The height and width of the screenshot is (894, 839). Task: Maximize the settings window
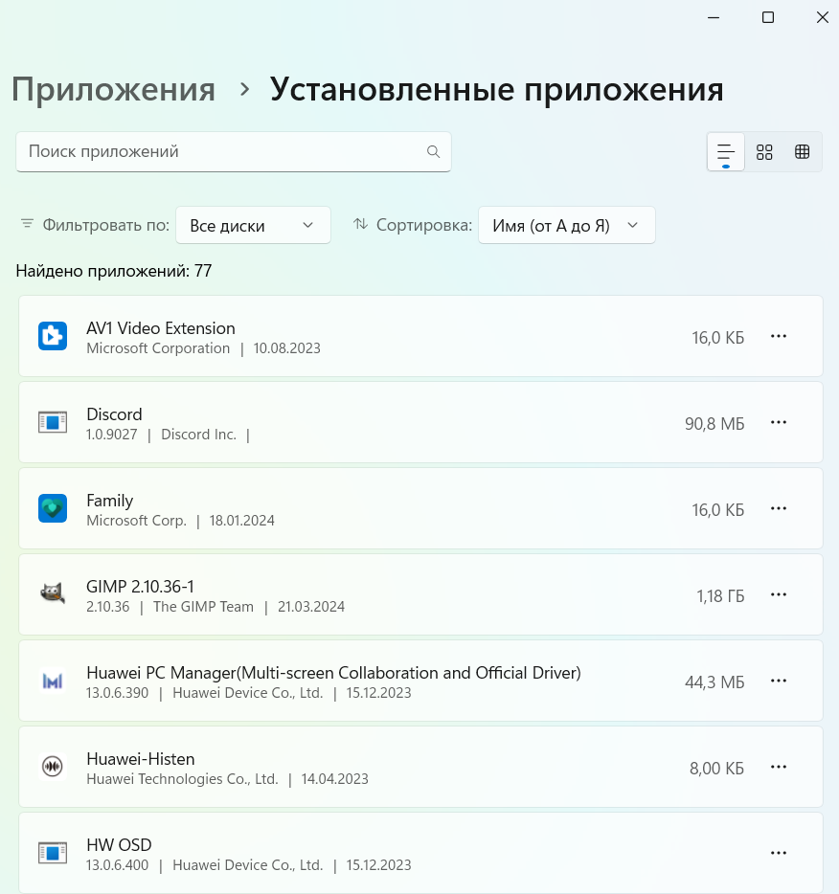(768, 17)
